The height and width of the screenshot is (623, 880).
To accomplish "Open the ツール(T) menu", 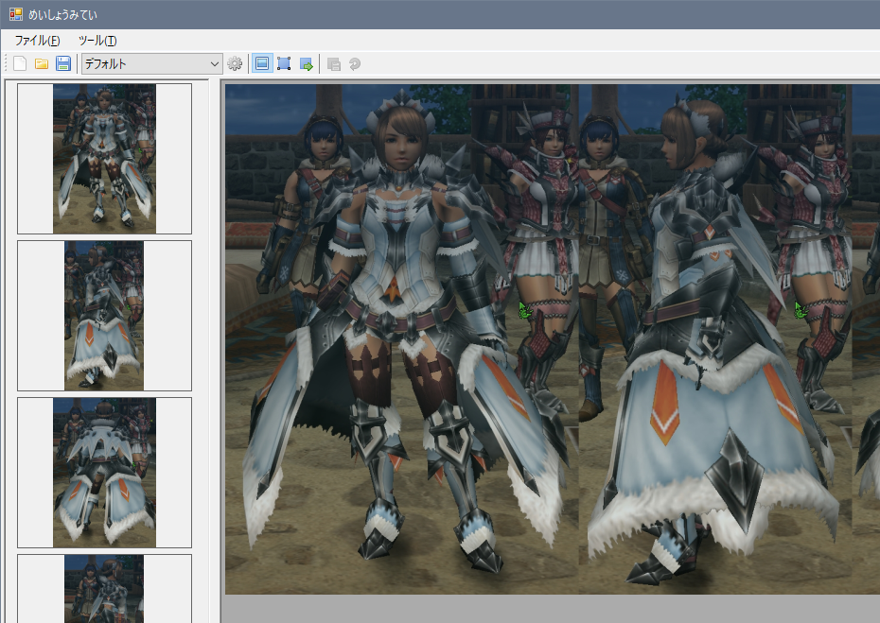I will (x=97, y=41).
